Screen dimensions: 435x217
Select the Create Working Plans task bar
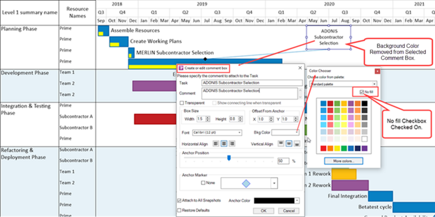[119, 42]
